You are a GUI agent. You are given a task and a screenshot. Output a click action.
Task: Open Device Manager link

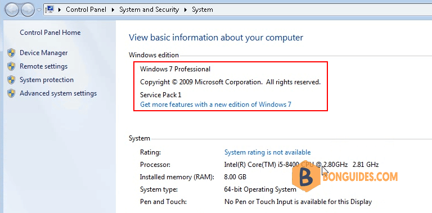[43, 53]
